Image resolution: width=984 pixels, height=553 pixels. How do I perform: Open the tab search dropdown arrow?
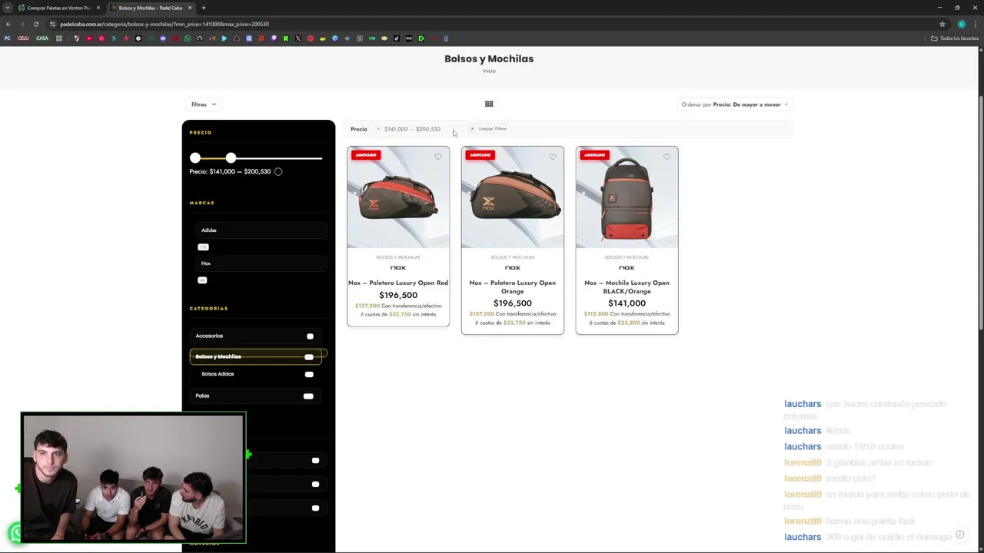click(x=8, y=8)
